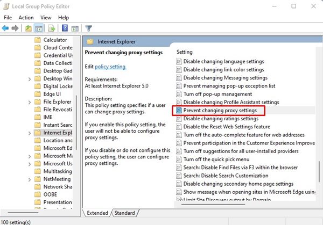Select Search: Disable Search Customization
Image resolution: width=323 pixels, height=225 pixels.
[x=222, y=176]
